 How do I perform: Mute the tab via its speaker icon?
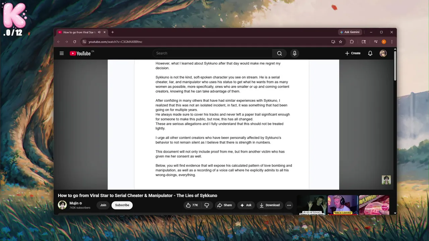(x=99, y=32)
